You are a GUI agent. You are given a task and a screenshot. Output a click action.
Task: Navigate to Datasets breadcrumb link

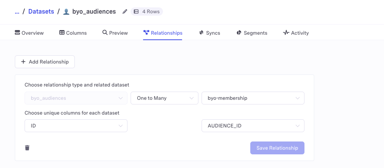(x=41, y=12)
